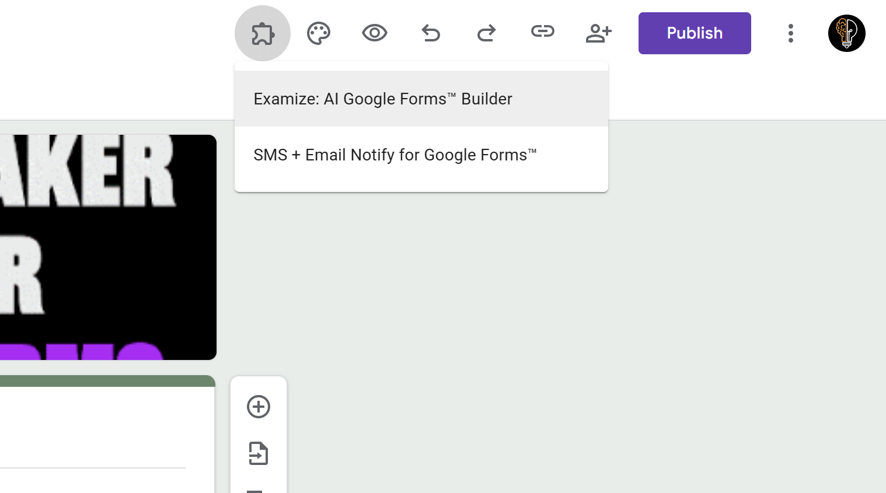
Task: Click the Undo arrow icon
Action: [x=430, y=33]
